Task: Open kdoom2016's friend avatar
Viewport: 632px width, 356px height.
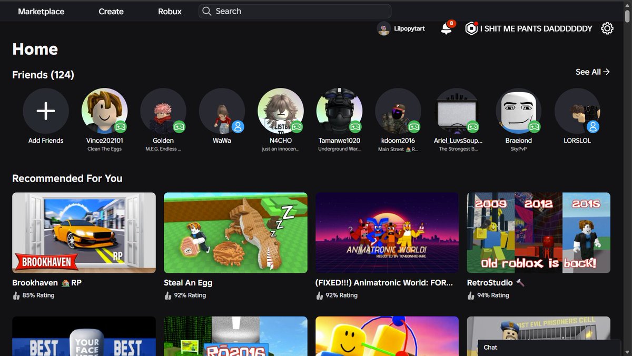Action: click(x=398, y=111)
